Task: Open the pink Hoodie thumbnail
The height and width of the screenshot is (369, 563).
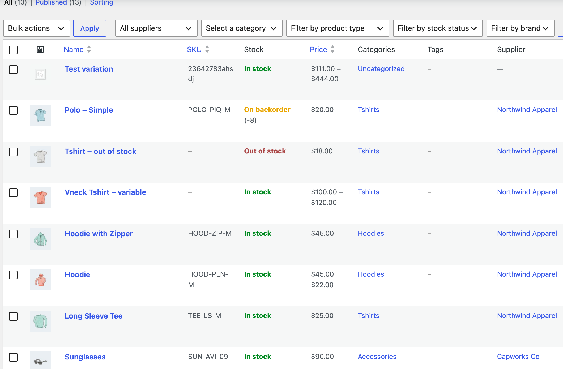Action: 40,280
